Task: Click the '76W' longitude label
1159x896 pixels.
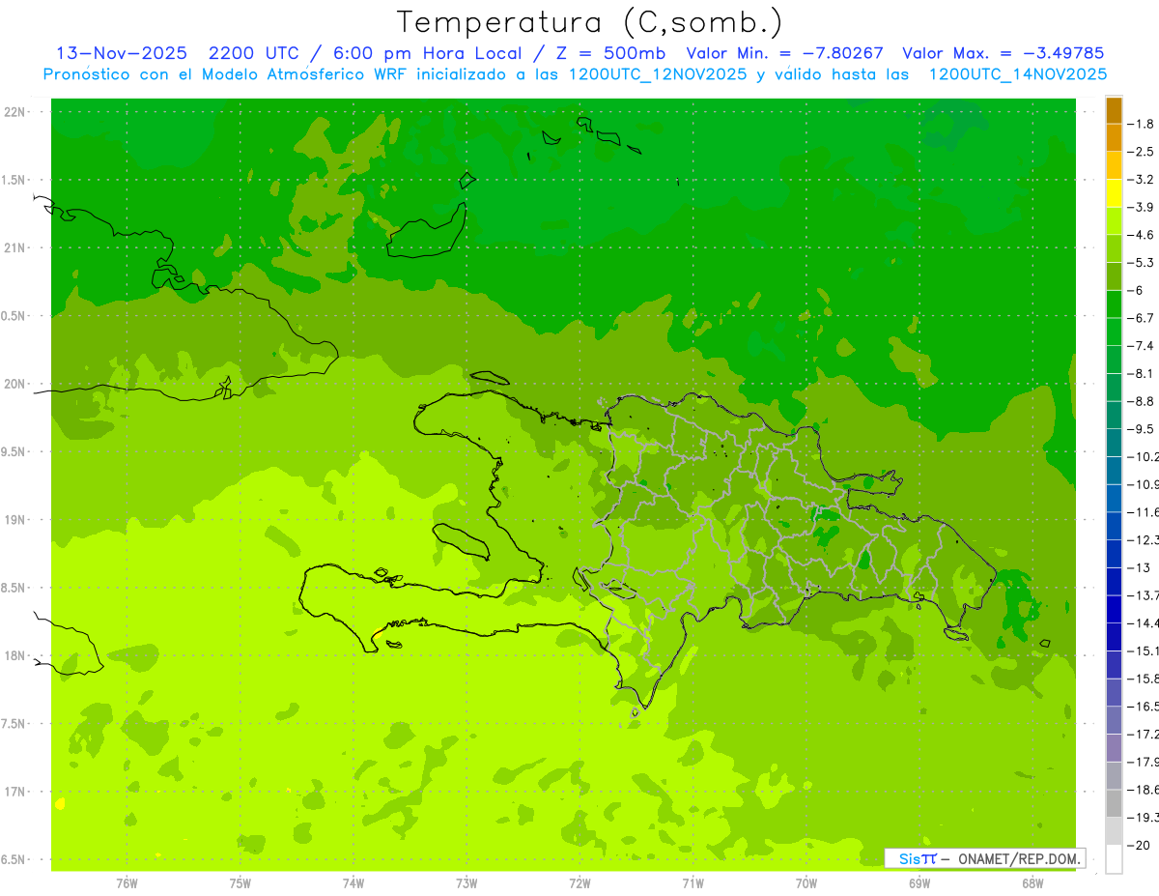Action: coord(127,882)
